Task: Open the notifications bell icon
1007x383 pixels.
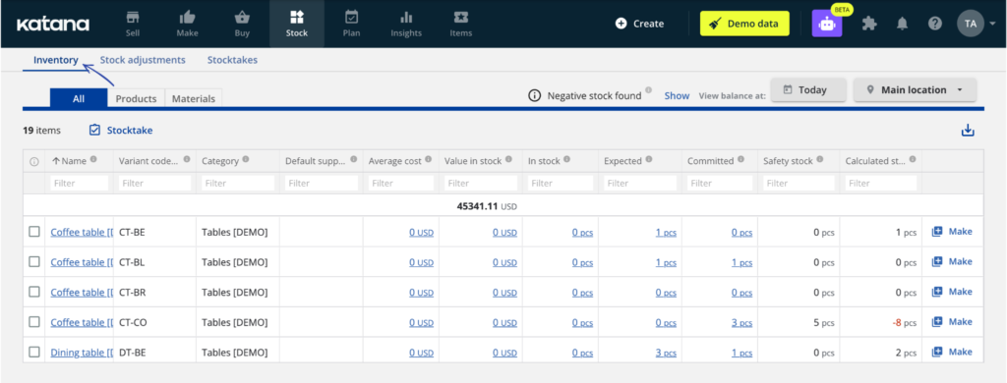Action: (x=903, y=24)
